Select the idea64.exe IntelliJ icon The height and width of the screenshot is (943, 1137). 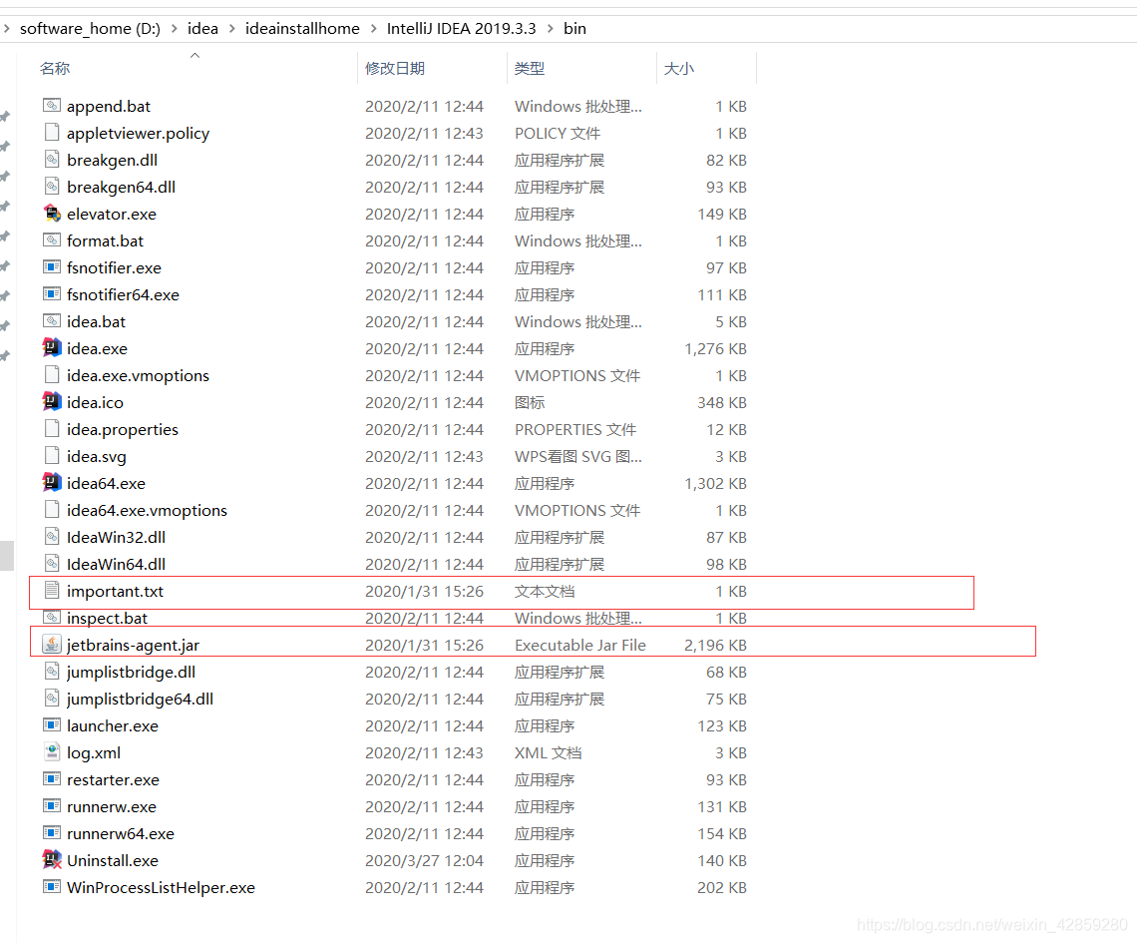[x=52, y=482]
